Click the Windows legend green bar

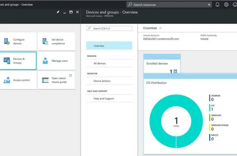pos(210,117)
